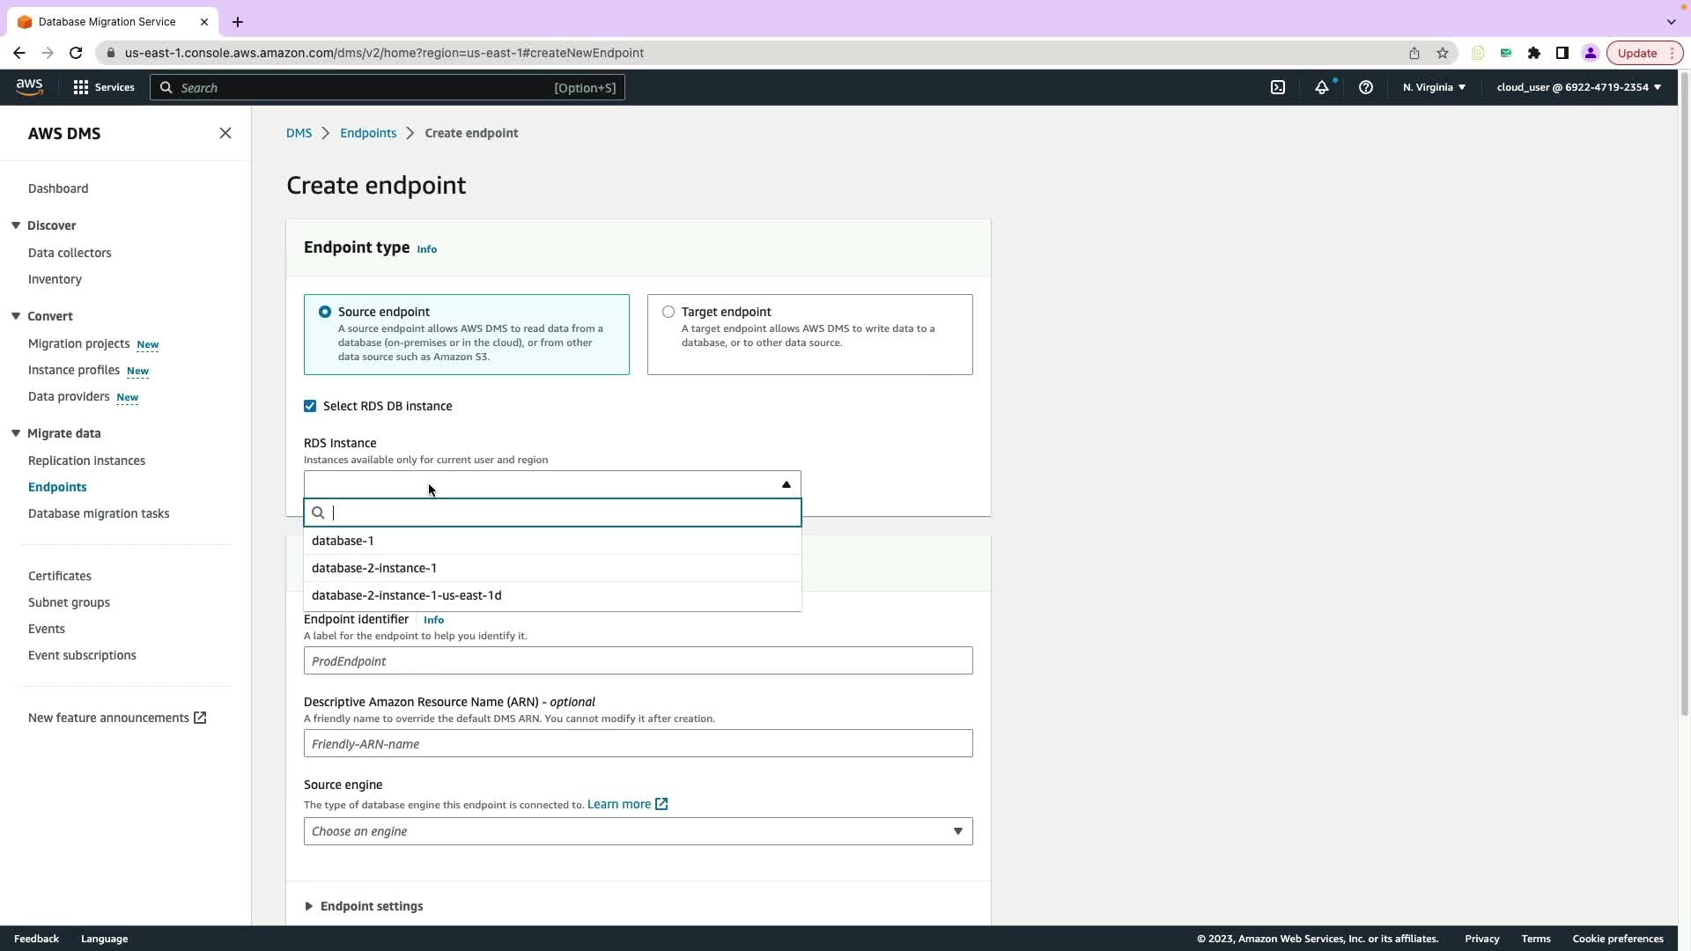Pick database-1 from RDS instance options

(x=343, y=541)
